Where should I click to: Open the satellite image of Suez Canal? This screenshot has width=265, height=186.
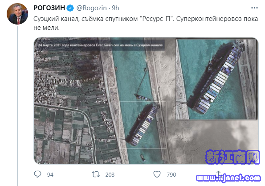[146, 101]
